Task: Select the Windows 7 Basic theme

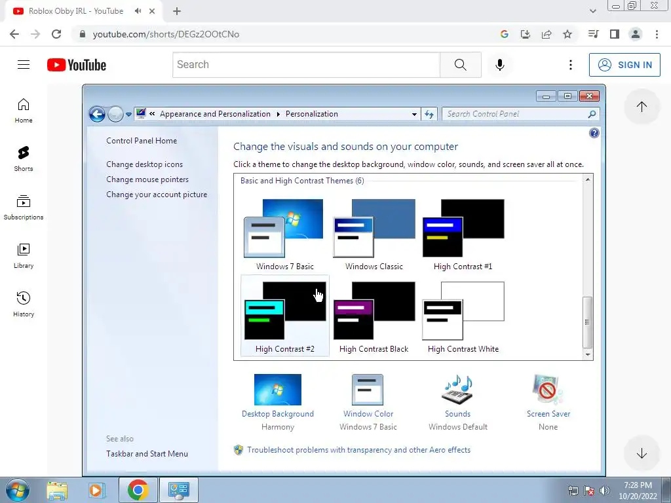Action: click(284, 234)
